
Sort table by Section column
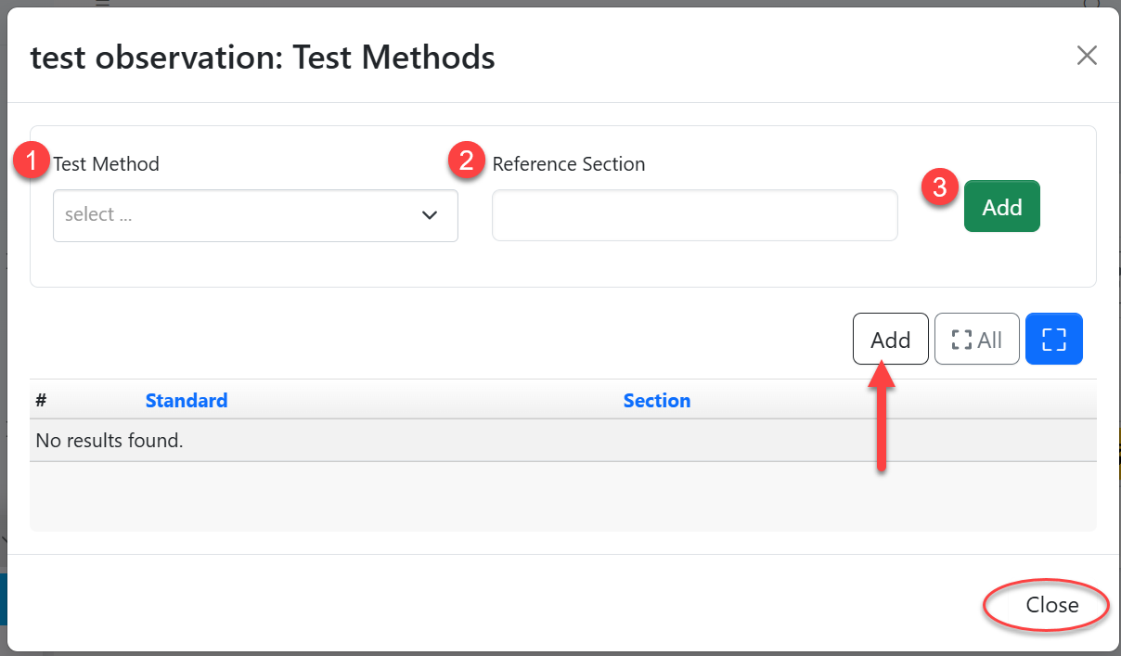(657, 401)
